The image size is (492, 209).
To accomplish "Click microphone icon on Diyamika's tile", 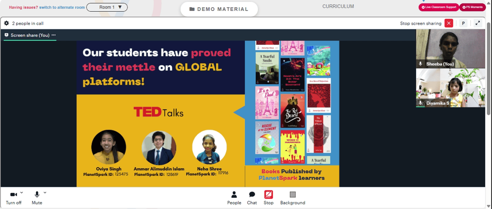I will click(x=421, y=103).
